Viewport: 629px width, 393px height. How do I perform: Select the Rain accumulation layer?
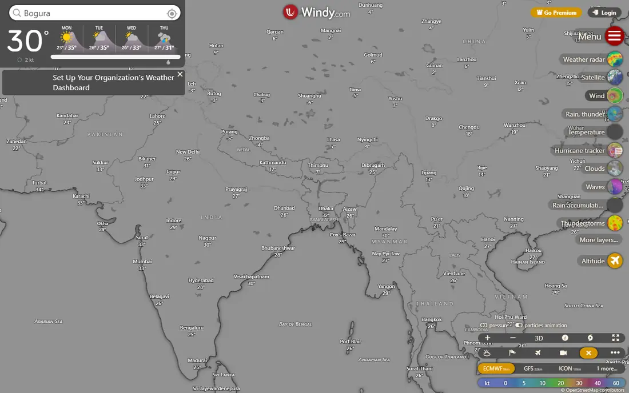(586, 205)
